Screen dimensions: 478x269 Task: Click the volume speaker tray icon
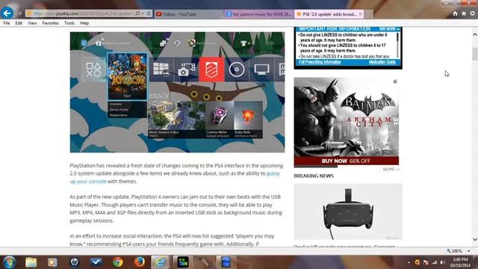(x=443, y=262)
